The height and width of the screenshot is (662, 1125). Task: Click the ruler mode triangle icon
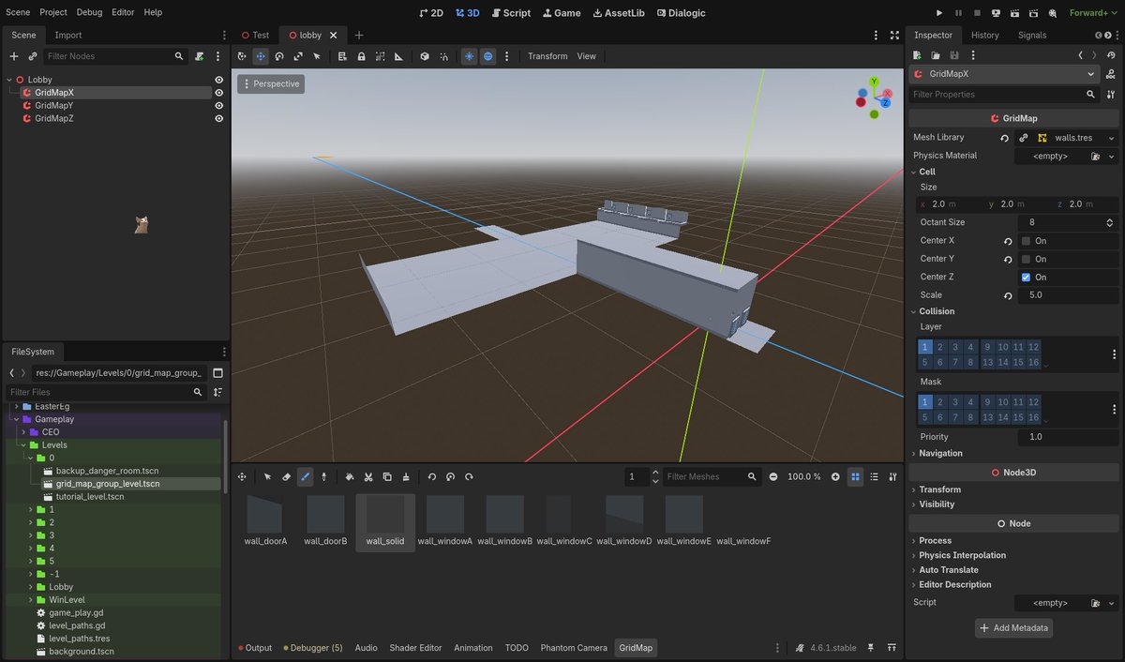398,56
